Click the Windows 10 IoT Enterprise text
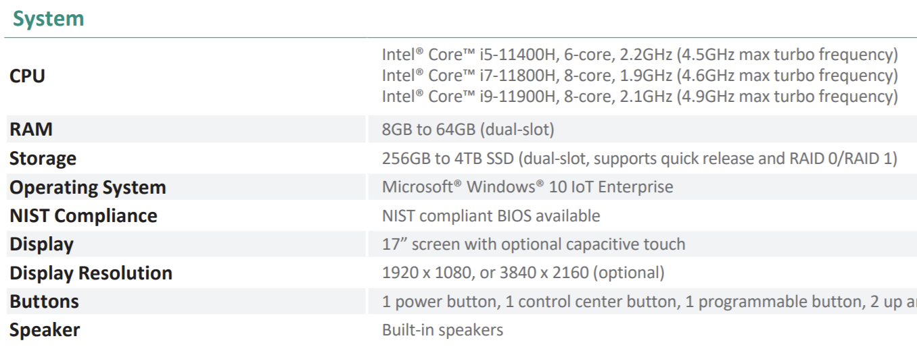The height and width of the screenshot is (351, 917). 527,187
